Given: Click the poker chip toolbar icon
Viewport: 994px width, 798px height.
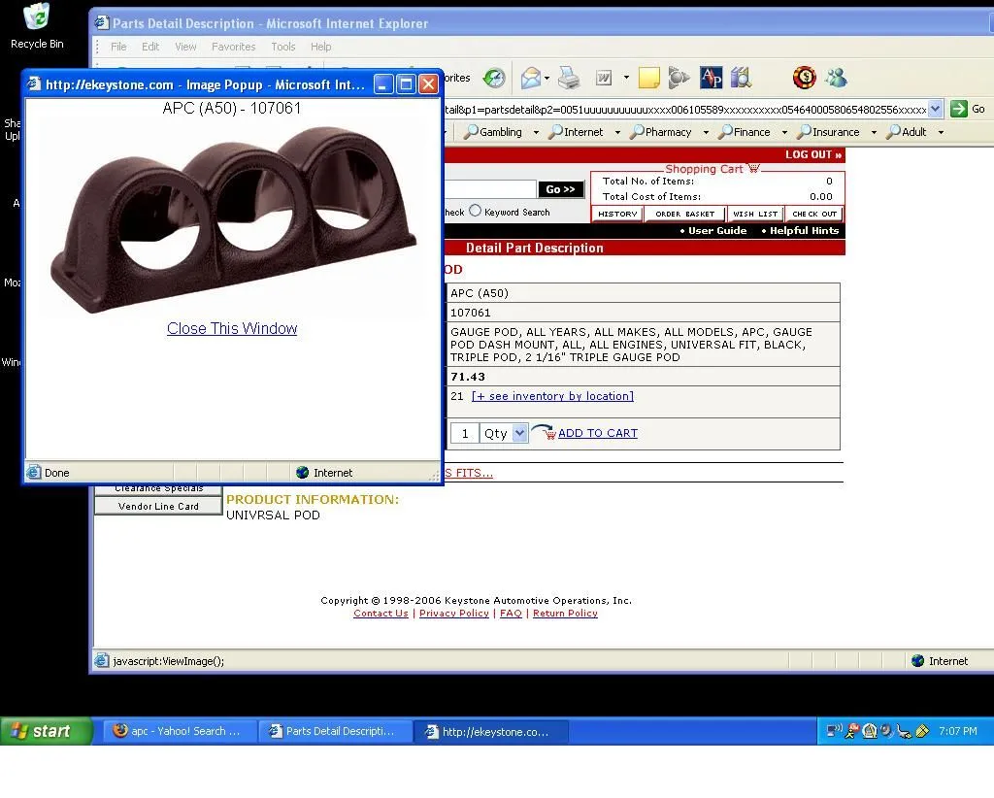Looking at the screenshot, I should click(x=804, y=78).
